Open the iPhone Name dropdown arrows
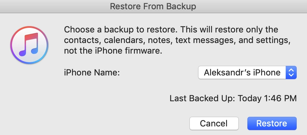Image resolution: width=307 pixels, height=135 pixels. 291,72
